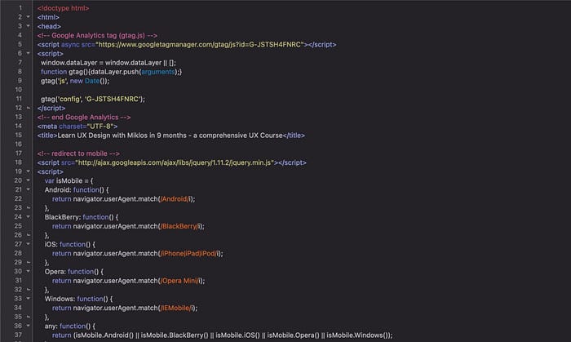Click the 'any: function() {' line
The image size is (571, 342).
[x=69, y=326]
